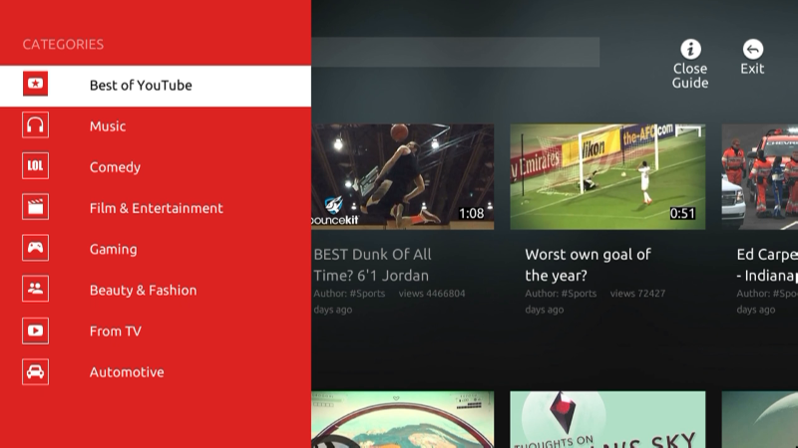The width and height of the screenshot is (798, 448).
Task: Play the basketball dunk video thumbnail
Action: pos(403,177)
